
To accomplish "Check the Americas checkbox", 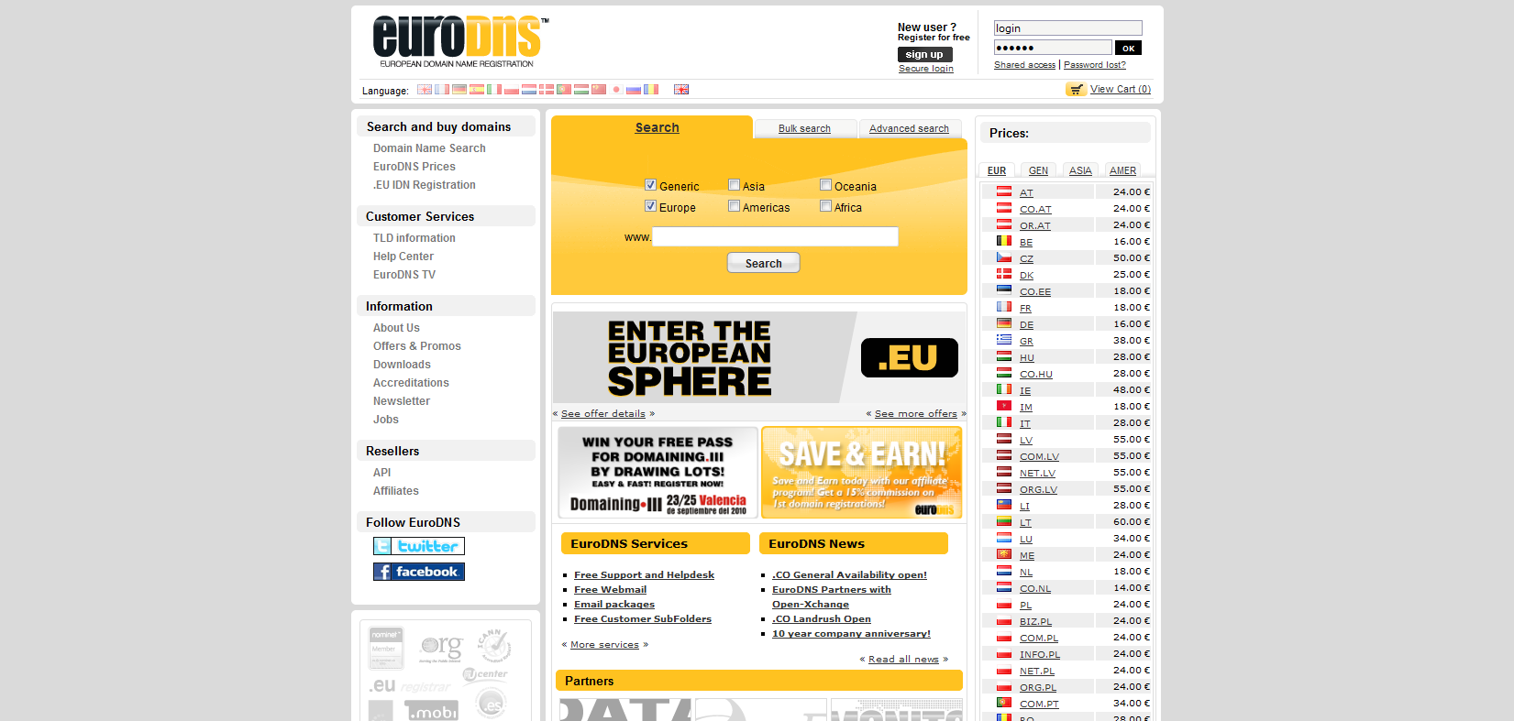I will click(x=734, y=206).
